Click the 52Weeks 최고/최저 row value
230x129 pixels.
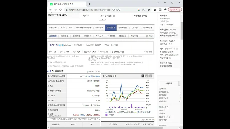click(93, 81)
